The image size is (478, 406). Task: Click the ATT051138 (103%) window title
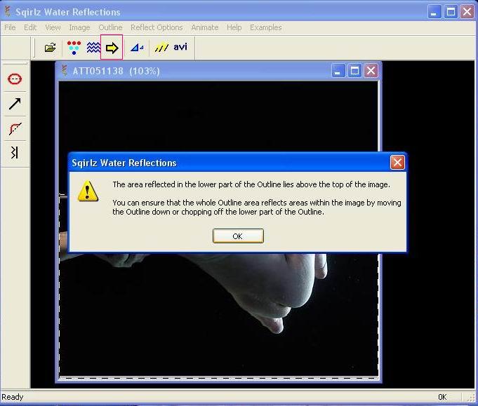[116, 72]
